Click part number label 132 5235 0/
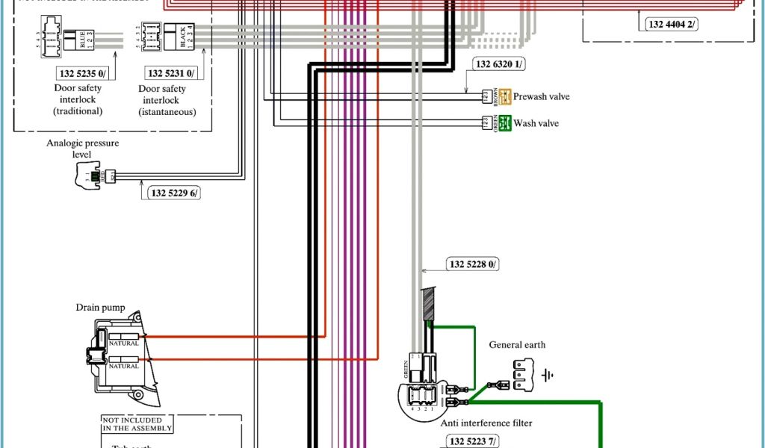This screenshot has width=765, height=448. (84, 73)
